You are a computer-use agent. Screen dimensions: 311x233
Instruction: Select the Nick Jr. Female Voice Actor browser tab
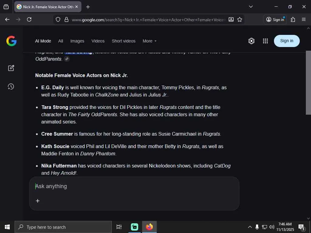pos(48,7)
